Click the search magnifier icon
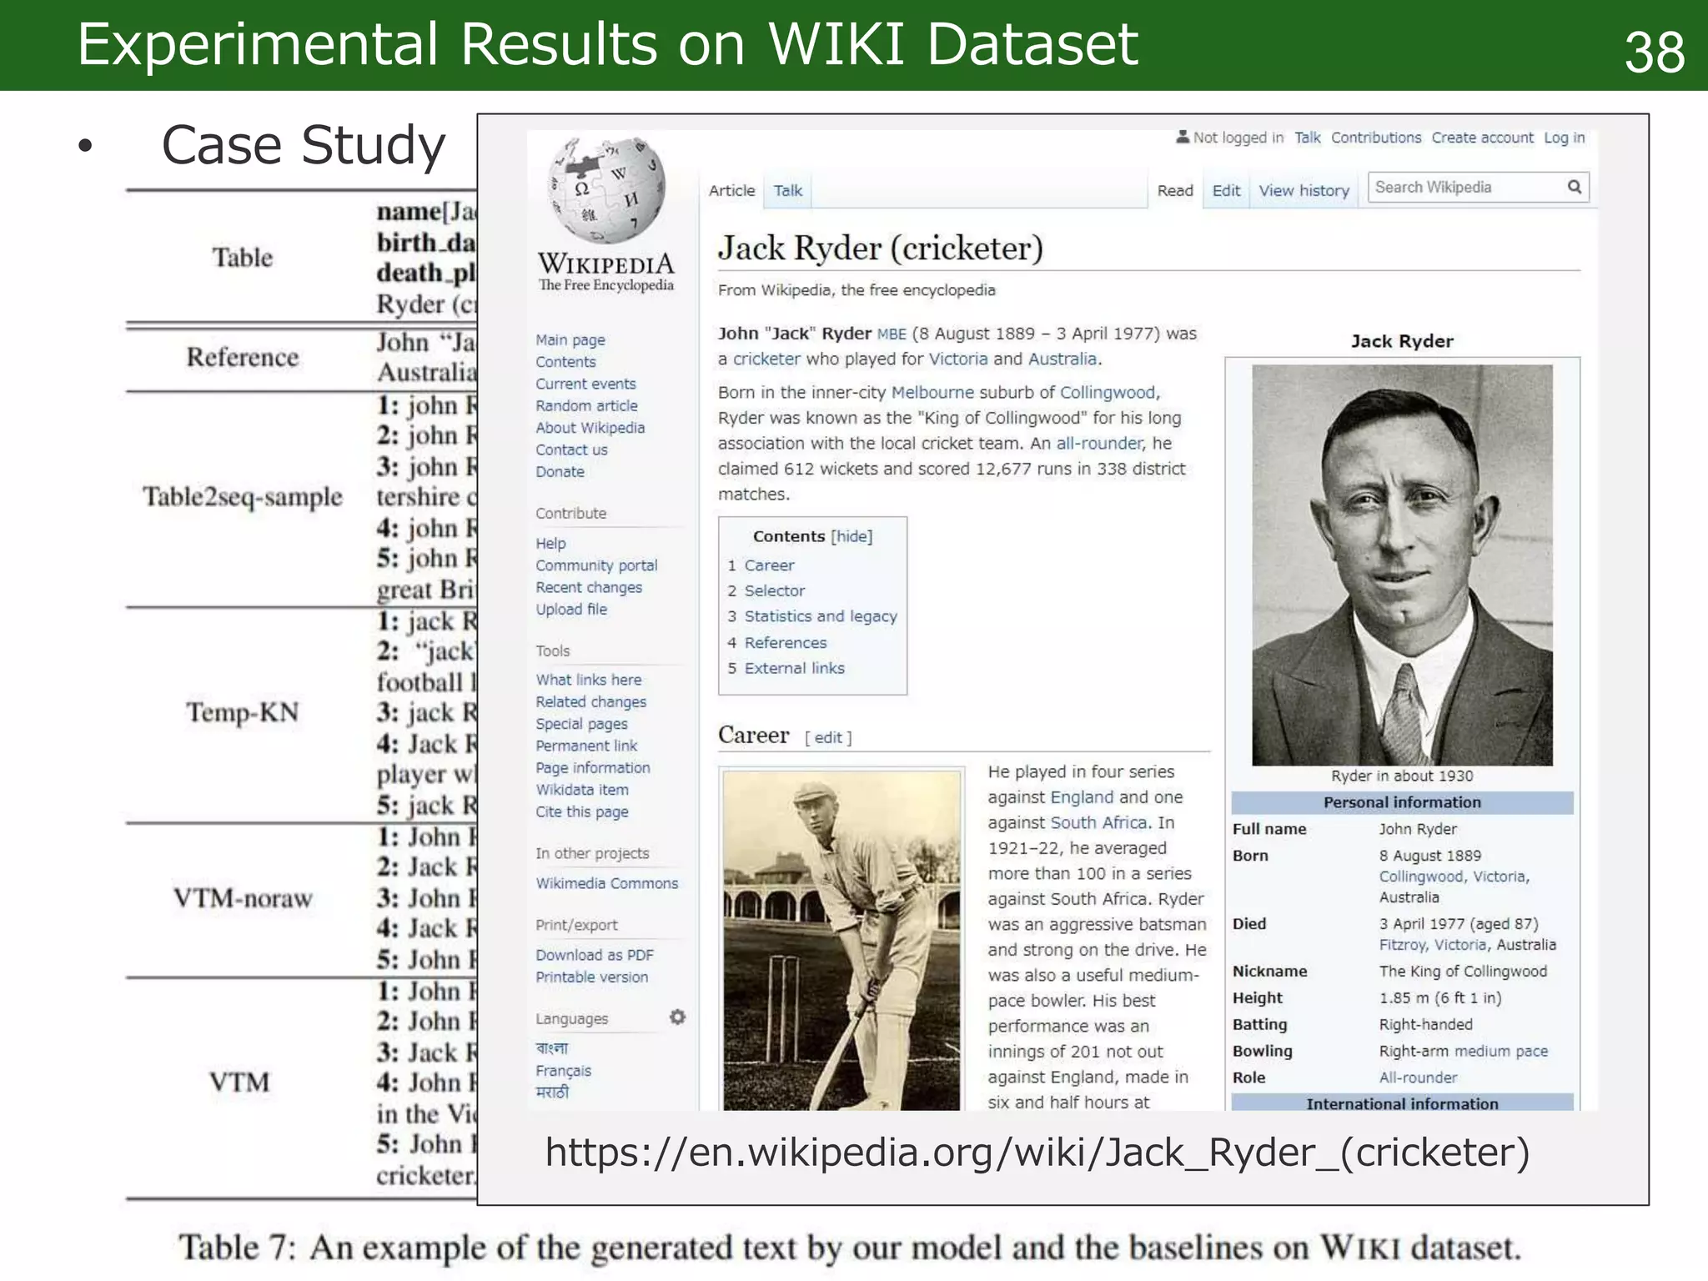 [1574, 187]
